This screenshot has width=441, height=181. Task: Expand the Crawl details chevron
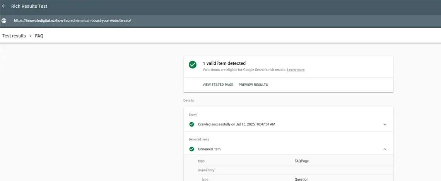tap(385, 124)
